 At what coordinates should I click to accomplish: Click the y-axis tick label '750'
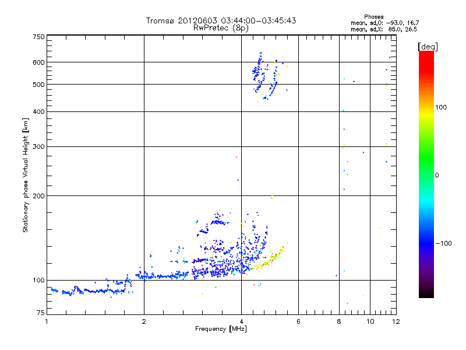38,37
